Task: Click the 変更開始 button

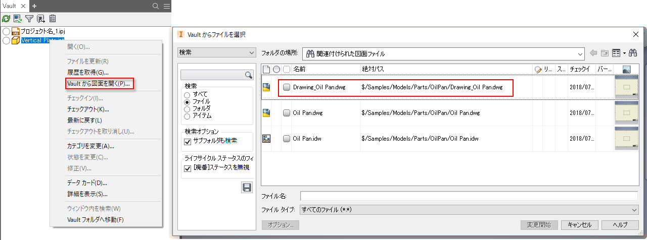Action: click(539, 225)
